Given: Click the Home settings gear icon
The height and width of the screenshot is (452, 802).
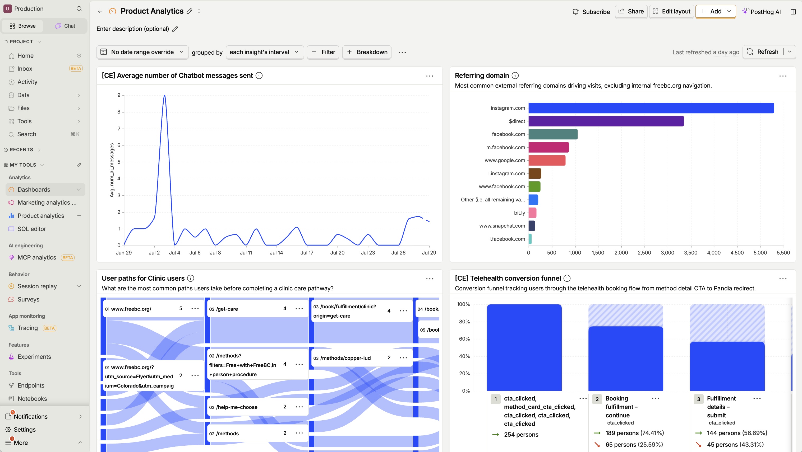Looking at the screenshot, I should [79, 56].
